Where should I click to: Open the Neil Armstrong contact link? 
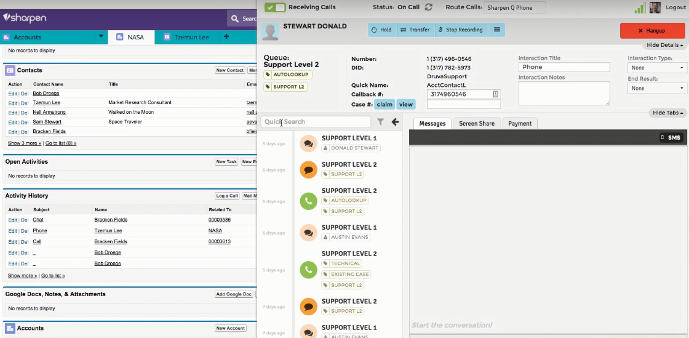(49, 112)
